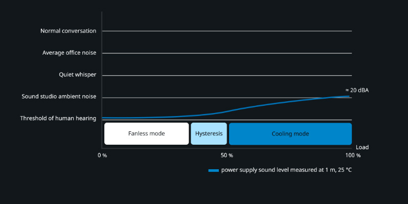Click the Load axis label

tap(362, 148)
